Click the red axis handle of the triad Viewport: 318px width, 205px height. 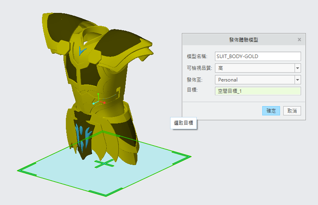pyautogui.click(x=104, y=102)
